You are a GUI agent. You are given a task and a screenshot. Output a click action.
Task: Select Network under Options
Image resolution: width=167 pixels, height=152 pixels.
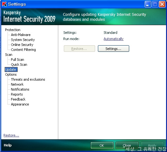(x=17, y=84)
